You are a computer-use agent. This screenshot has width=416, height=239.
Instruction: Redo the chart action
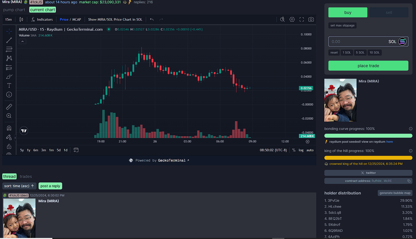click(161, 20)
